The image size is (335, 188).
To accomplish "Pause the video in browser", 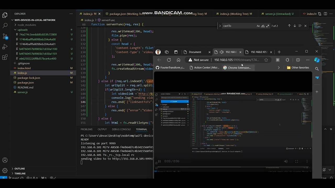I will click(159, 161).
